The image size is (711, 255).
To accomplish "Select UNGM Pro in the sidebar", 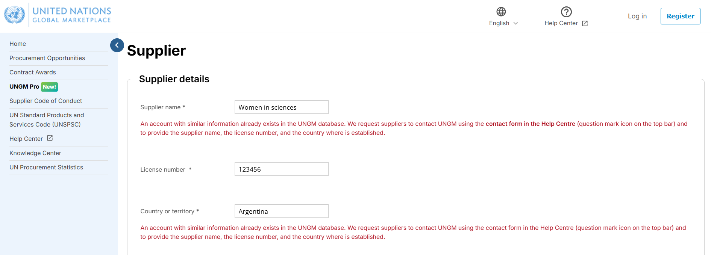I will point(24,87).
